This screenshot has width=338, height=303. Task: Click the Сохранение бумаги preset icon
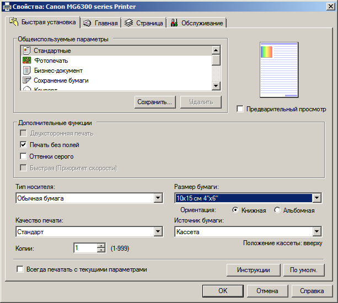coord(26,80)
